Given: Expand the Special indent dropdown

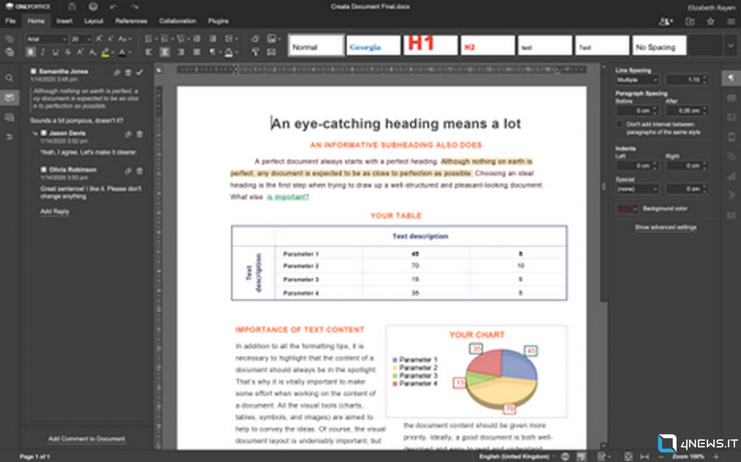Looking at the screenshot, I should [638, 189].
